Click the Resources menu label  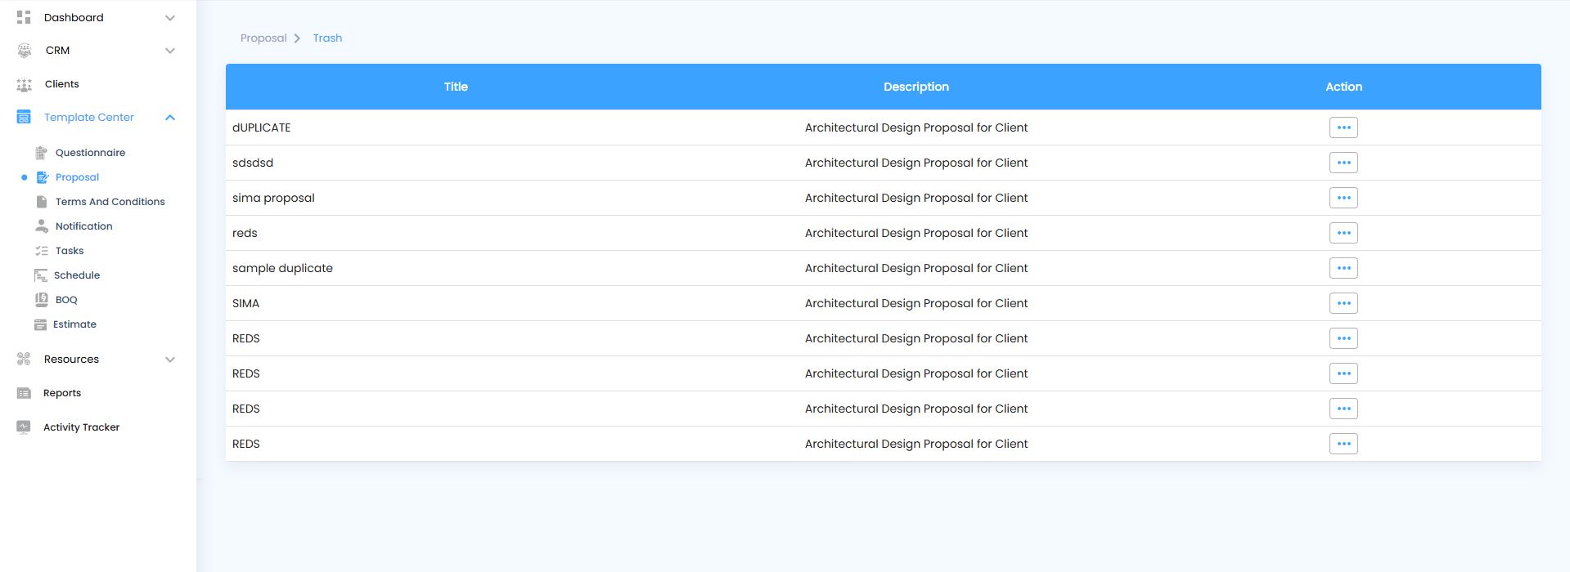point(71,360)
